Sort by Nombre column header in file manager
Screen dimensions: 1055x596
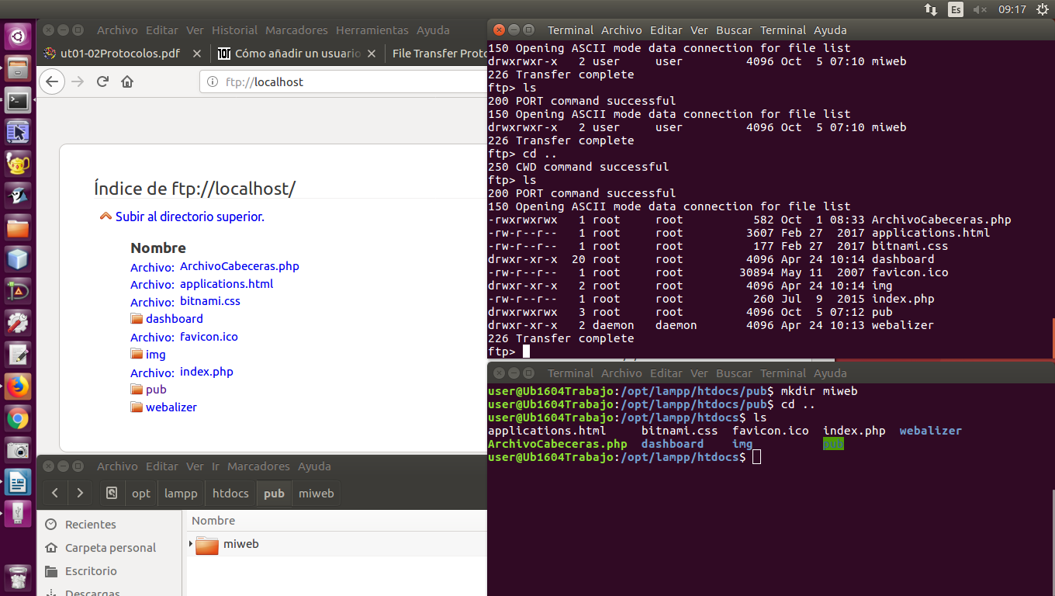337,521
